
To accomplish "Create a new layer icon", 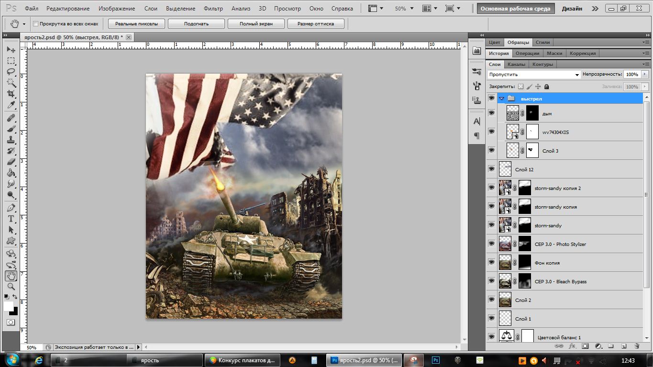I will [623, 345].
